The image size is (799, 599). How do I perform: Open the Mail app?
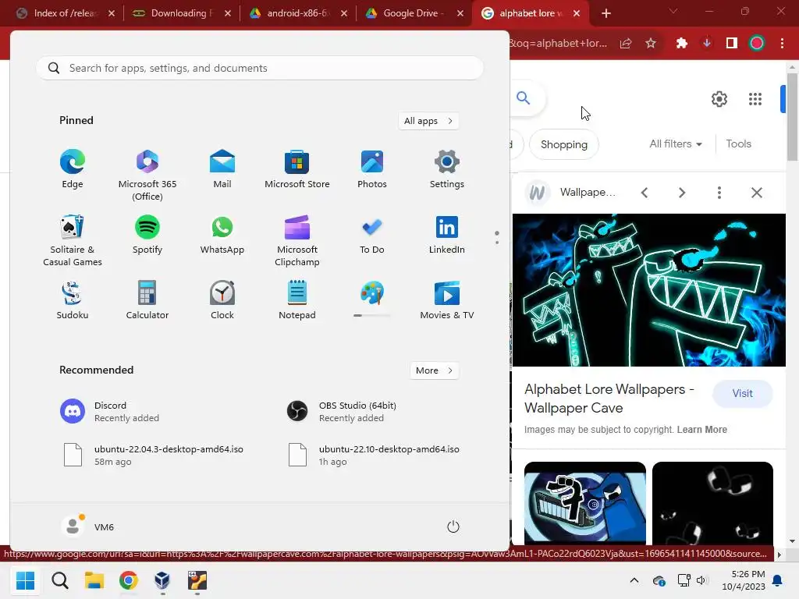click(x=222, y=169)
